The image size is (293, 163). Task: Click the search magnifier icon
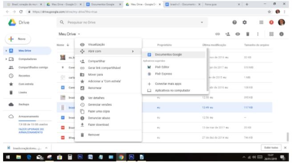coord(61,22)
